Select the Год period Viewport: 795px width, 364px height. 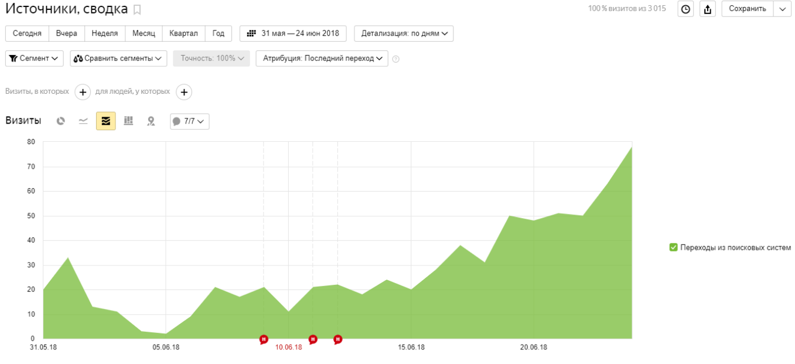[x=219, y=33]
